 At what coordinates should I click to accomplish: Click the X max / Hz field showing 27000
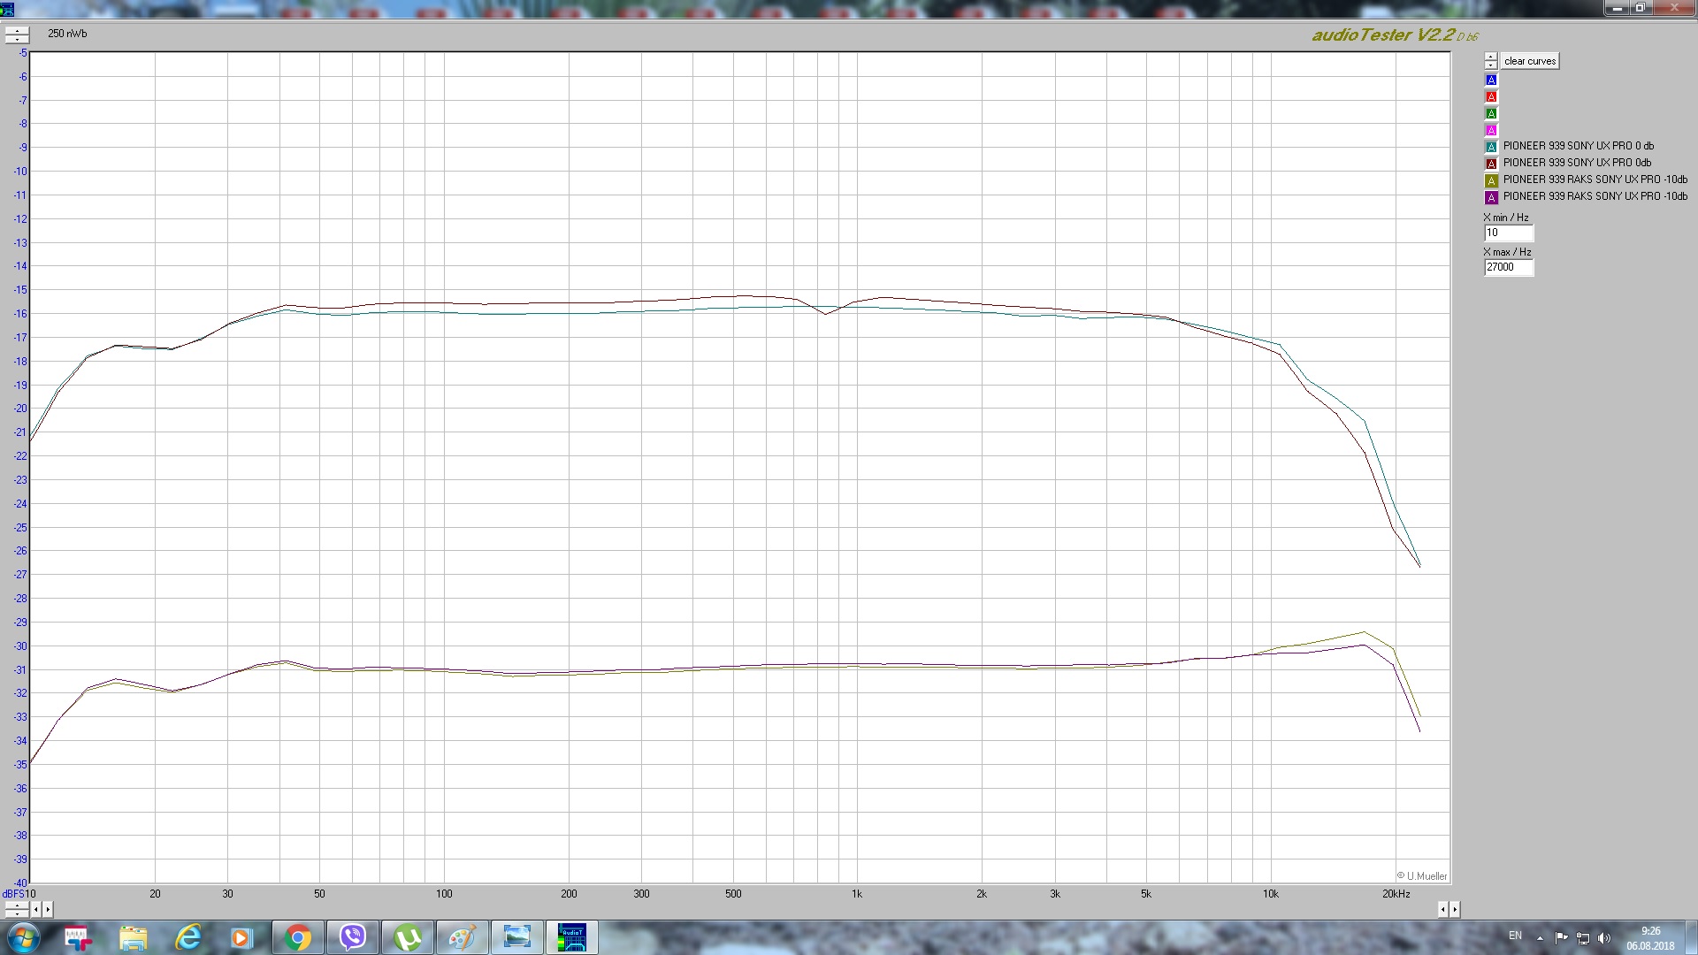coord(1508,267)
